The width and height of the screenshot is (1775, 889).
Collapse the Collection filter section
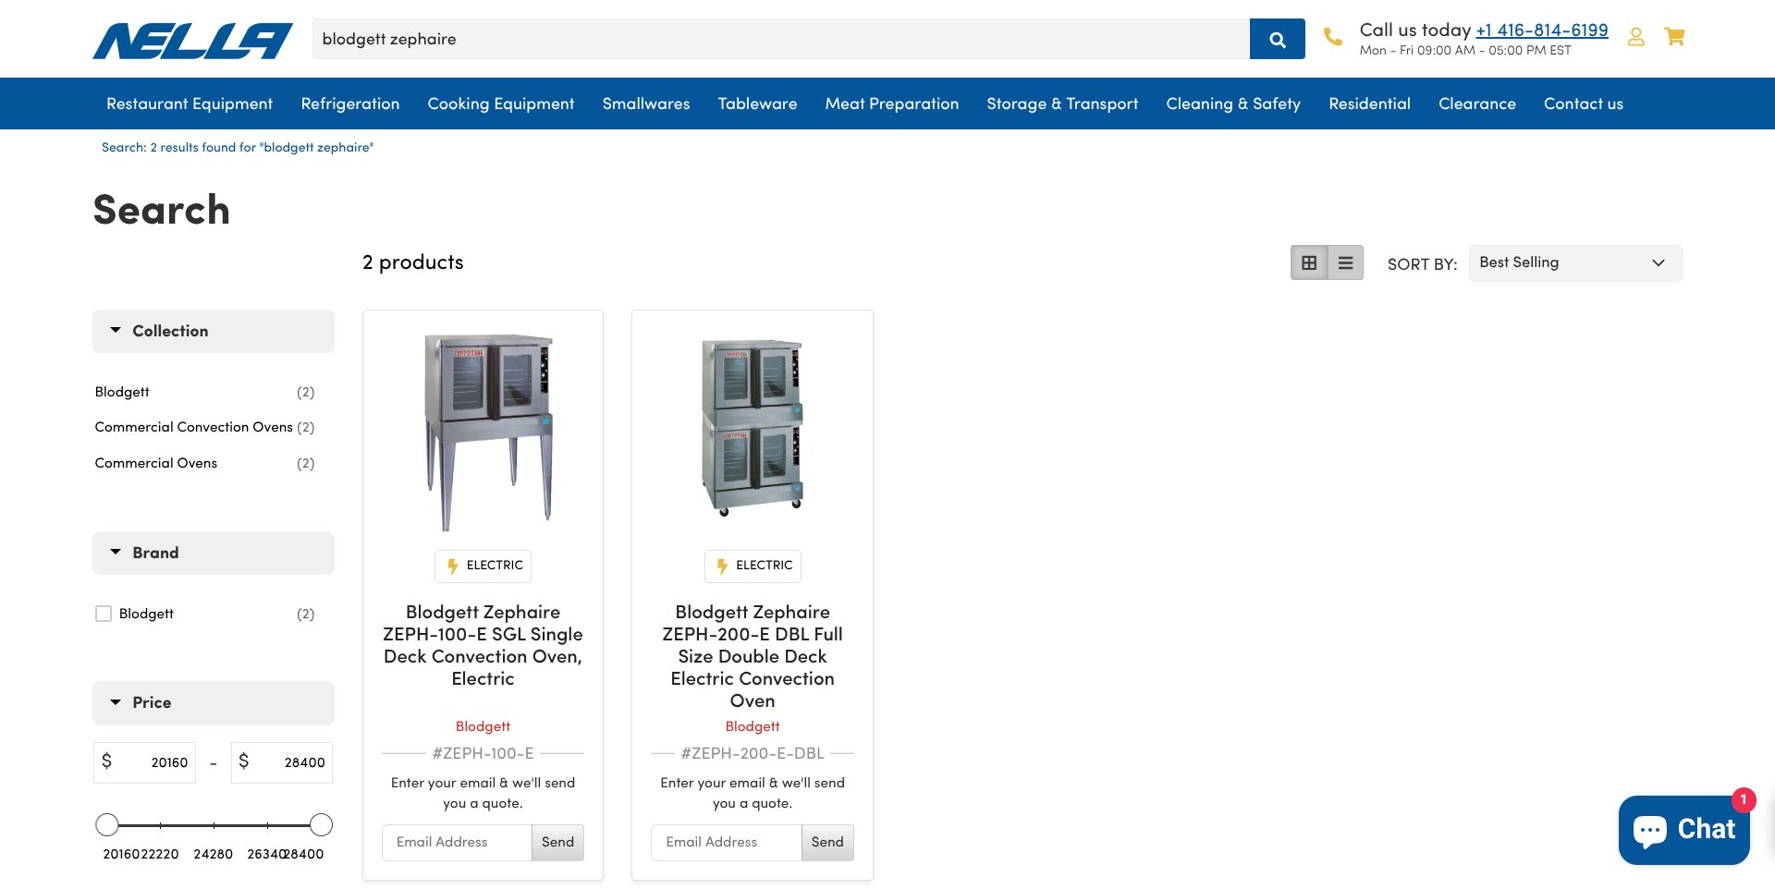click(x=214, y=331)
